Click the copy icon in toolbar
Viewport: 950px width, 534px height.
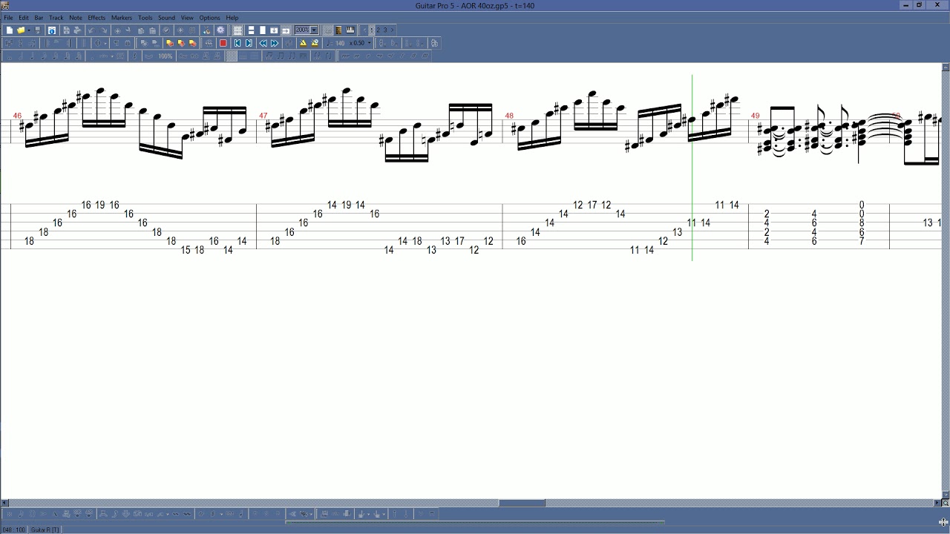click(x=141, y=30)
